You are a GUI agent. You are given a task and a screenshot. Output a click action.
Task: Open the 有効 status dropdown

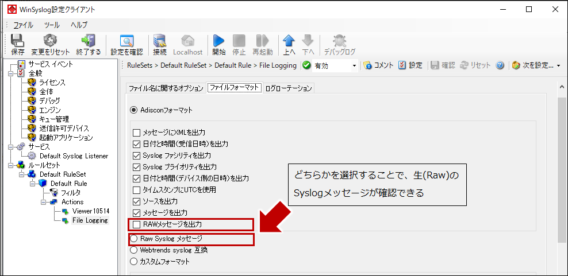click(354, 66)
